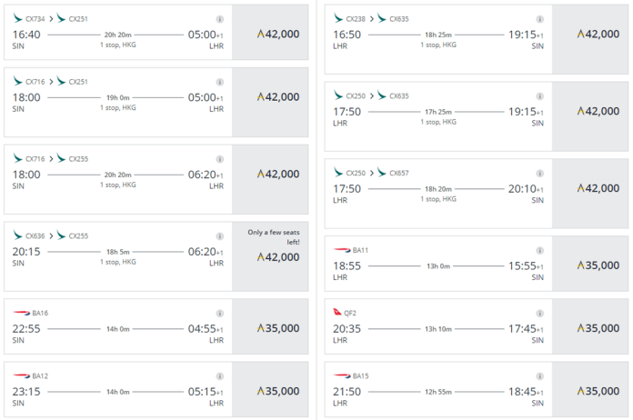
Task: Open info icon for CX636 CX255 flight
Action: [x=219, y=236]
